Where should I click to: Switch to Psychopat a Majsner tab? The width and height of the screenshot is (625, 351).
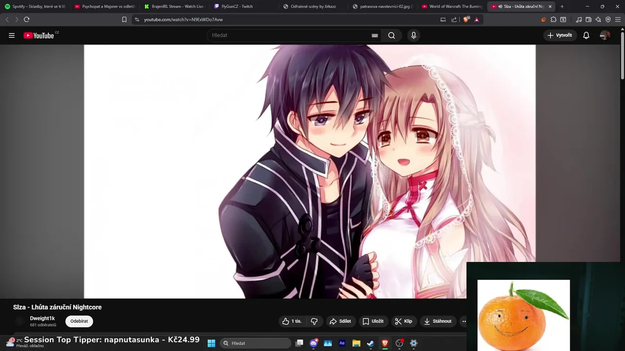pyautogui.click(x=105, y=6)
